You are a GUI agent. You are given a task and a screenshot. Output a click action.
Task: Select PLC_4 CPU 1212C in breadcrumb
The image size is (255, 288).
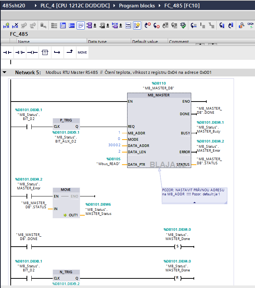pyautogui.click(x=75, y=6)
